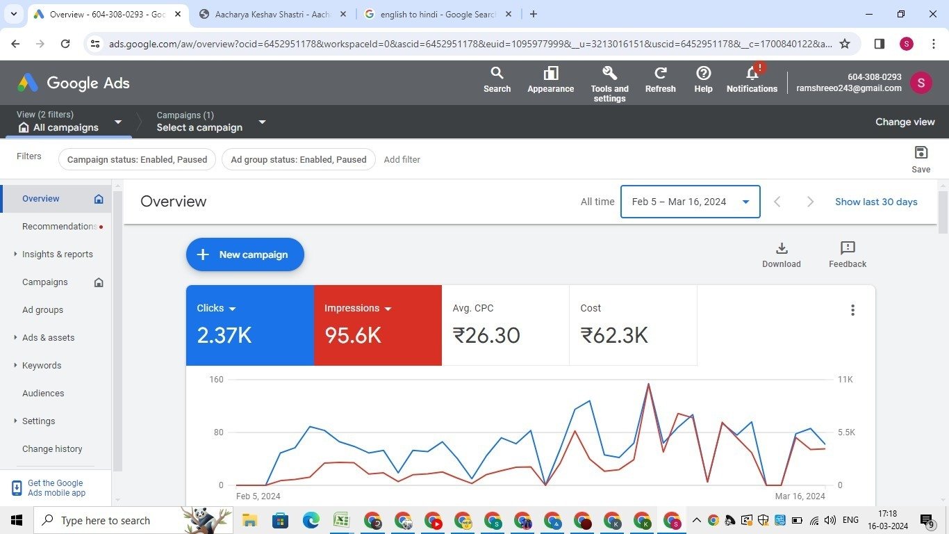Click the New campaign button
Screen dimensions: 949x534
click(245, 254)
